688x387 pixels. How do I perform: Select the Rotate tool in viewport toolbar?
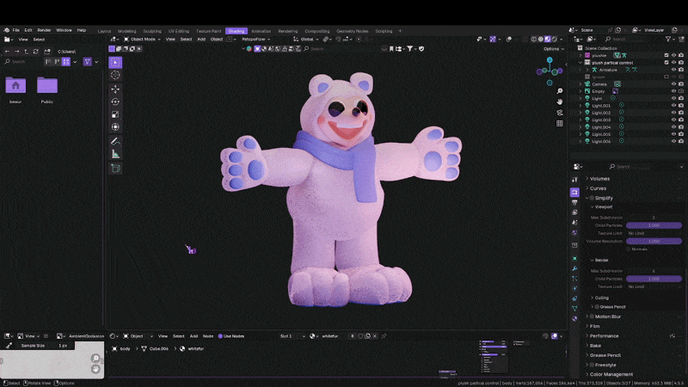(x=115, y=101)
